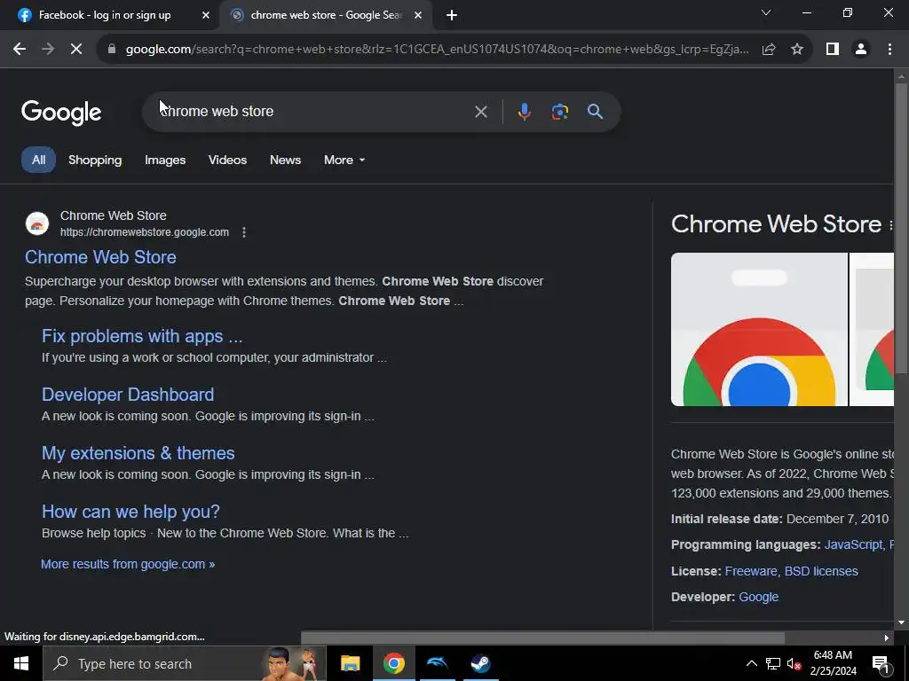Switch to Videos results
The height and width of the screenshot is (681, 909).
(x=228, y=160)
